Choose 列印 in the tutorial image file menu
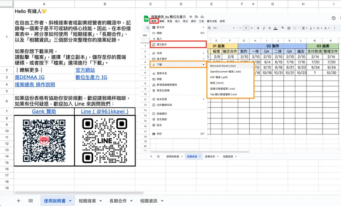341x206 pixels. tap(178, 134)
